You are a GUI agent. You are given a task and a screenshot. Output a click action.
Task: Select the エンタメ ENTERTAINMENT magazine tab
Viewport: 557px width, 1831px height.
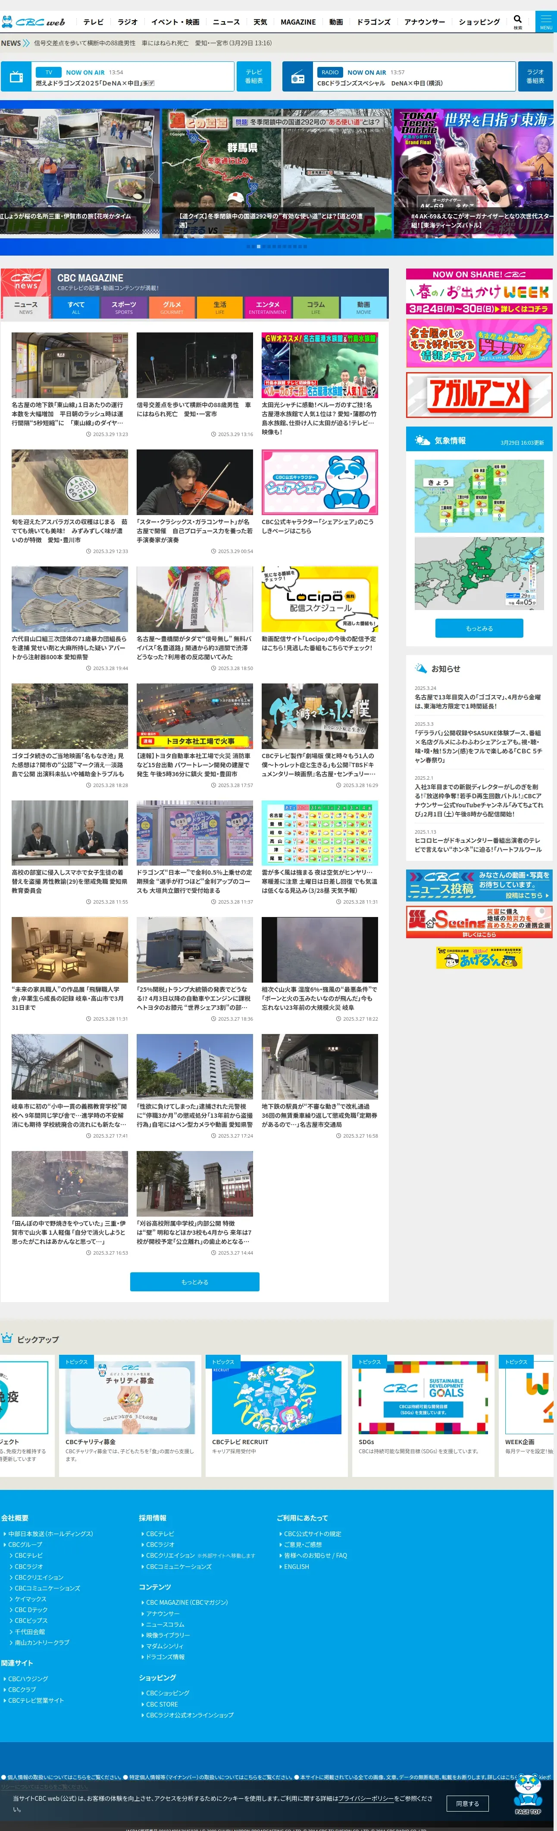pos(267,307)
